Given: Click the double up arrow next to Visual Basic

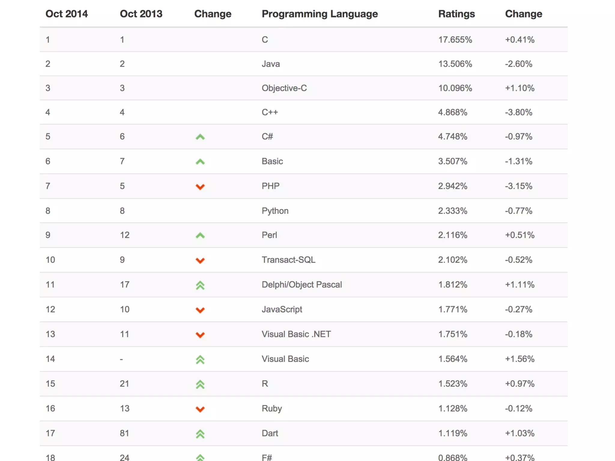Looking at the screenshot, I should click(x=200, y=360).
